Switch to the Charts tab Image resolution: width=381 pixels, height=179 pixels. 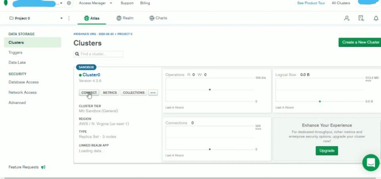pos(158,18)
